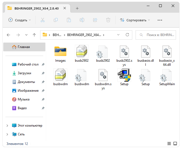Select the busbasio.dll file
The width and height of the screenshot is (182, 149).
coord(146,56)
